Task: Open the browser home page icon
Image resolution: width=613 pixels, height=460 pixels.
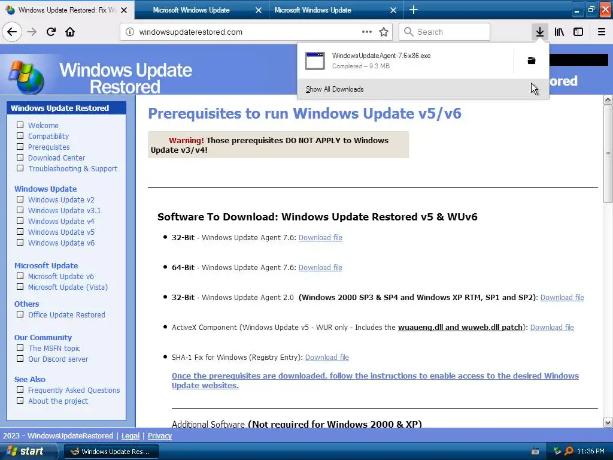Action: tap(70, 32)
